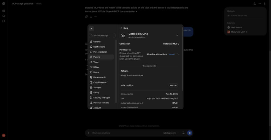Click the circle icon in left sidebar
This screenshot has width=271, height=140.
(4, 21)
